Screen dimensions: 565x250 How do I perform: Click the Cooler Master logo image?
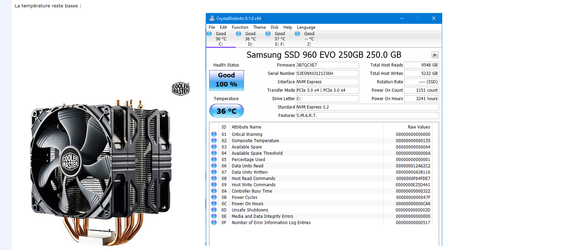point(181,89)
